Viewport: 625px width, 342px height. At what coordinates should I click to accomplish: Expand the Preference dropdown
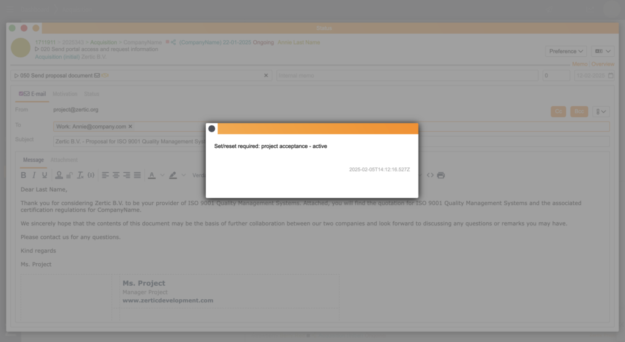tap(566, 51)
